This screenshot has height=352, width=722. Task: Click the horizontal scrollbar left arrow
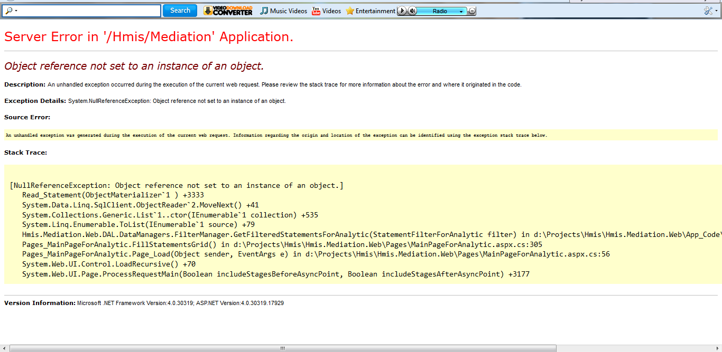[5, 348]
